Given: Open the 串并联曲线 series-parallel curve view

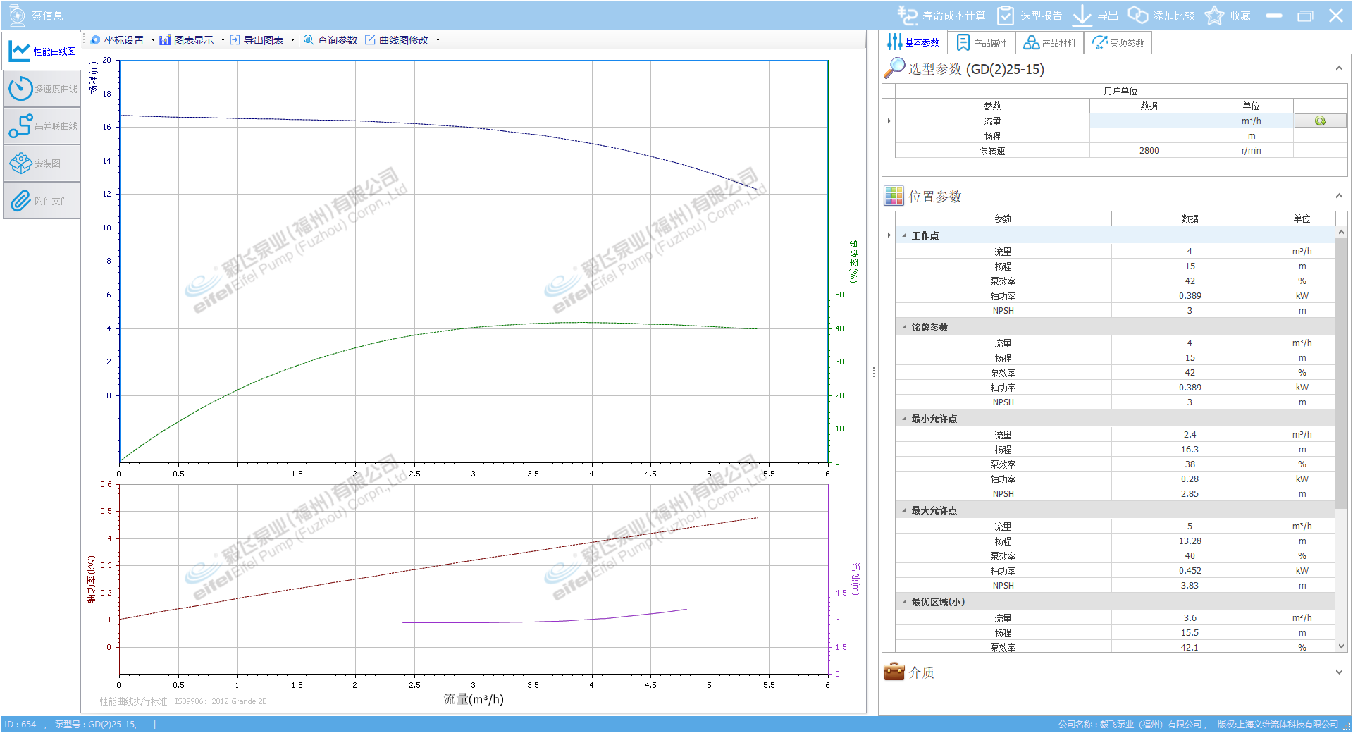Looking at the screenshot, I should (42, 126).
